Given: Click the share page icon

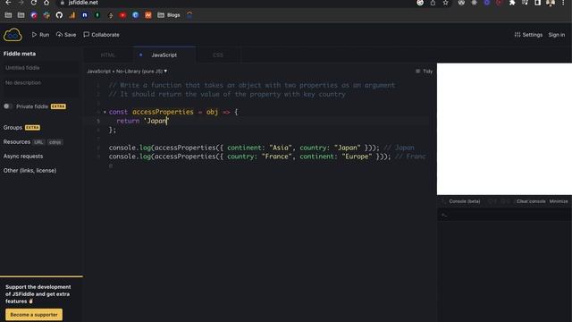Looking at the screenshot, I should [x=433, y=3].
